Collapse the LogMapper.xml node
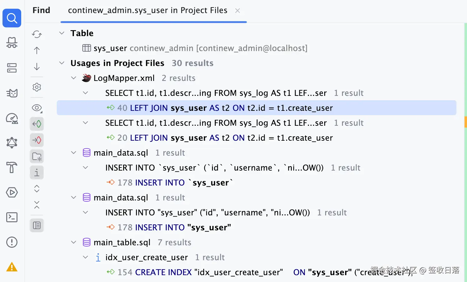Image resolution: width=467 pixels, height=282 pixels. (74, 78)
